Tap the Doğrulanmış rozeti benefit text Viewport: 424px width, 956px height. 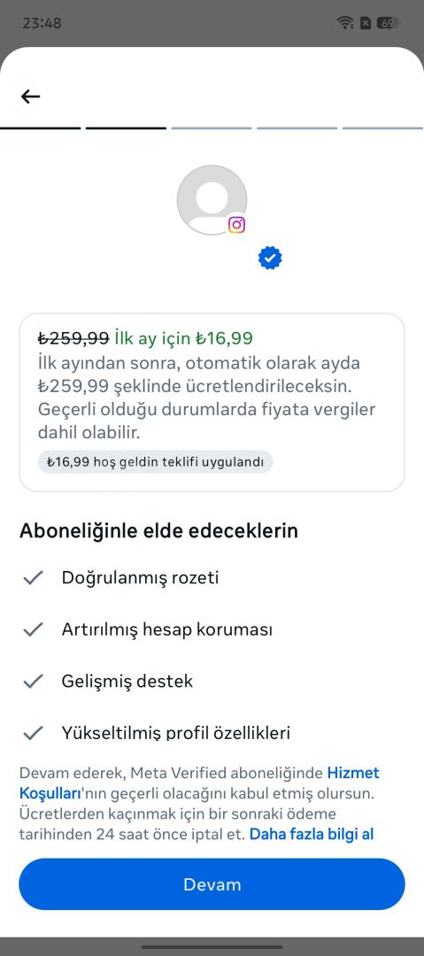(x=141, y=577)
